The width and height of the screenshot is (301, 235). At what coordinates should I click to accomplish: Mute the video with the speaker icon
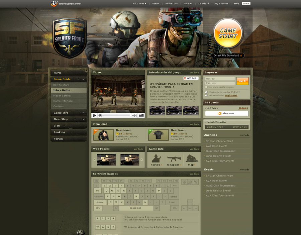[134, 115]
